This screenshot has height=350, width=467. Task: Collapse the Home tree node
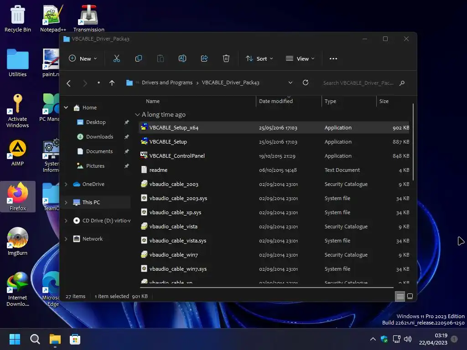(x=66, y=108)
